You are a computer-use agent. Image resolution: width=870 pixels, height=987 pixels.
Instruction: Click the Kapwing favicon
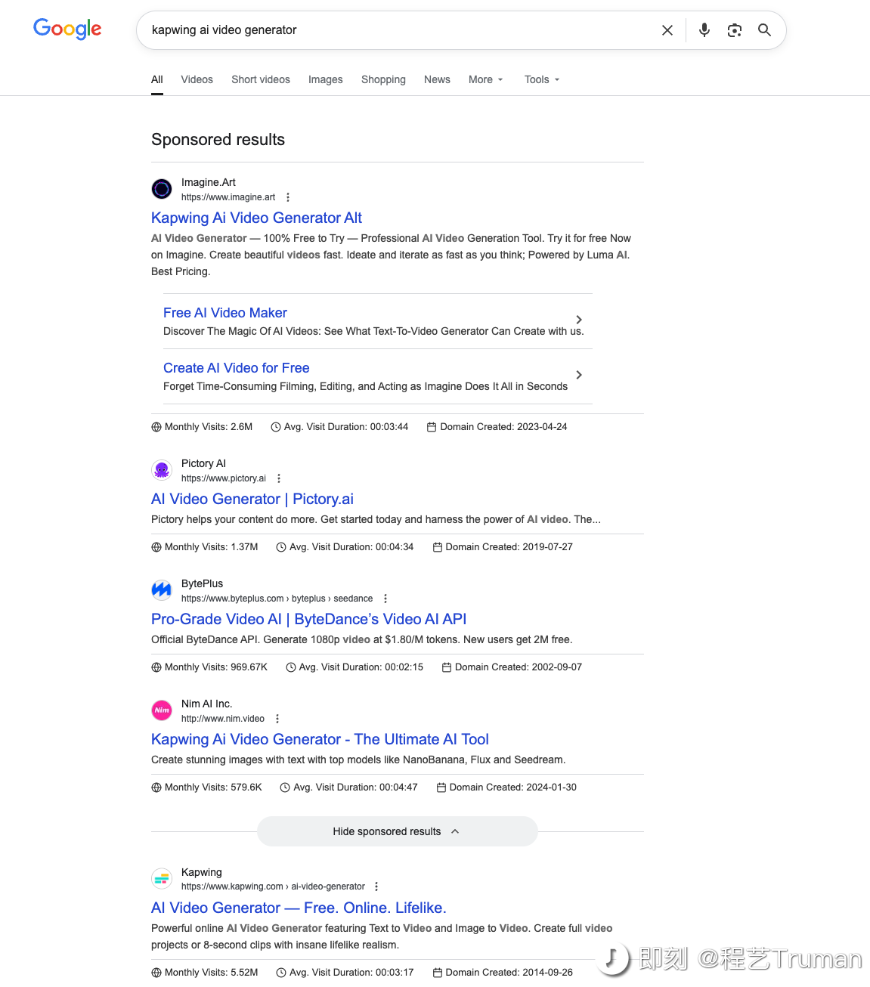tap(162, 878)
